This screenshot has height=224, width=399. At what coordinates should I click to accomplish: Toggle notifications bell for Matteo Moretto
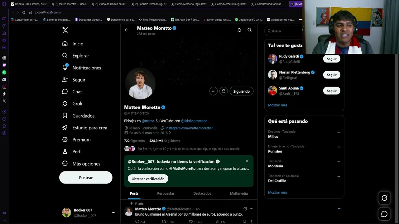[224, 91]
